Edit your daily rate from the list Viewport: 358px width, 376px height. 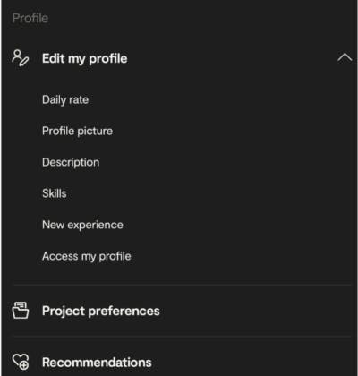tap(65, 99)
